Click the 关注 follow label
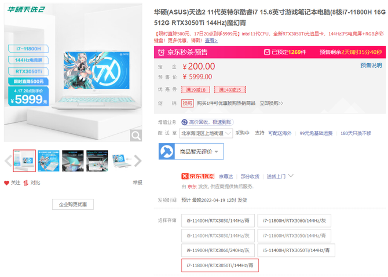The height and width of the screenshot is (277, 388). tap(15, 183)
